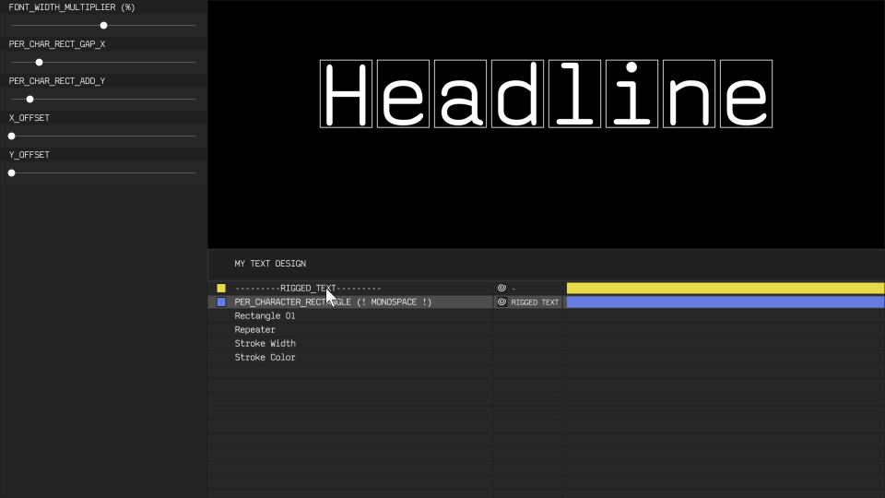Click the X_OFFSET label

[29, 118]
